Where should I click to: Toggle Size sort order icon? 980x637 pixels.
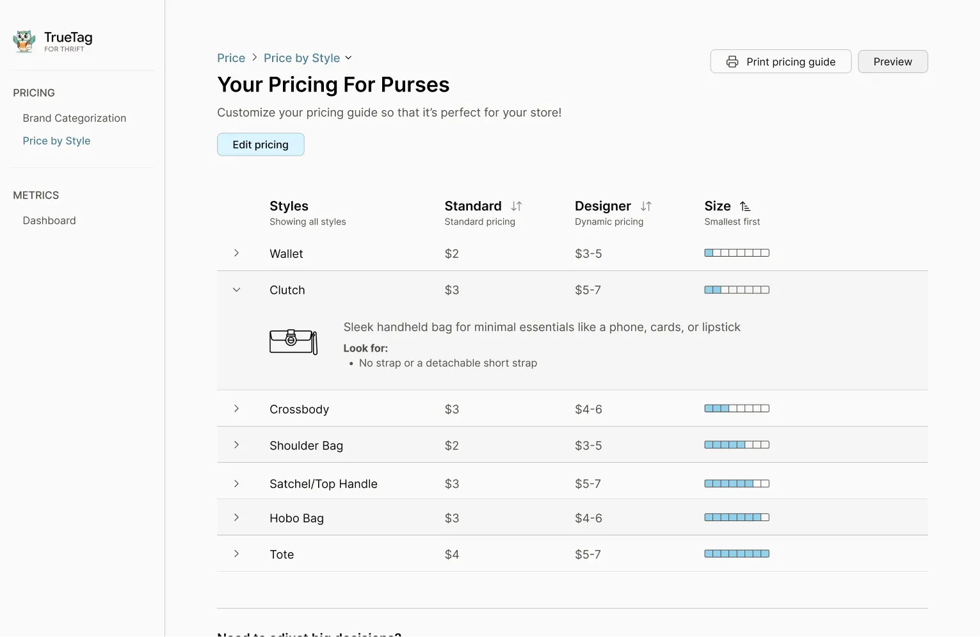tap(745, 206)
